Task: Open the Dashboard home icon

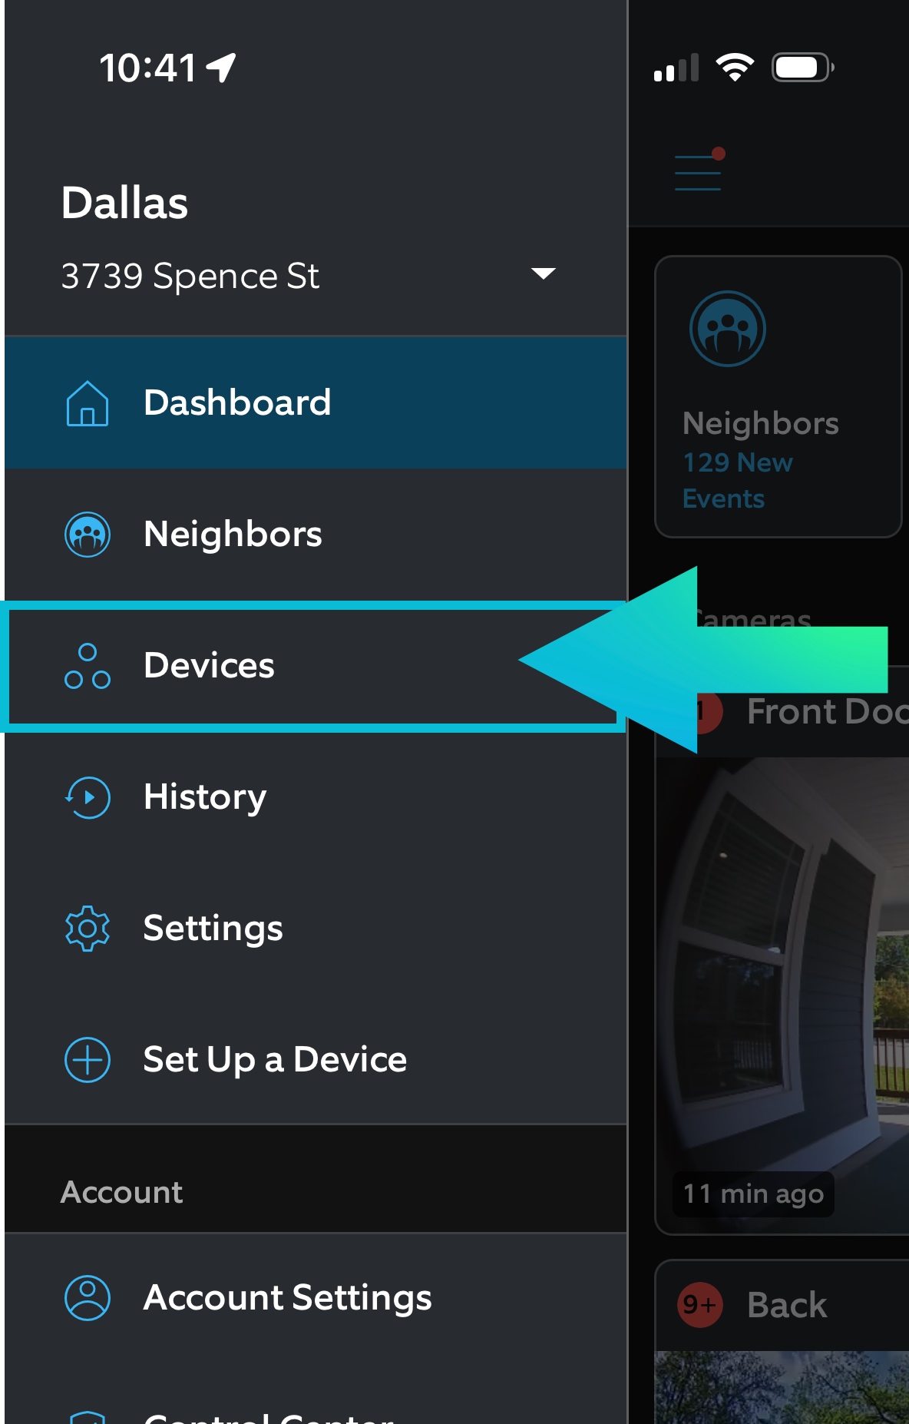Action: point(88,403)
